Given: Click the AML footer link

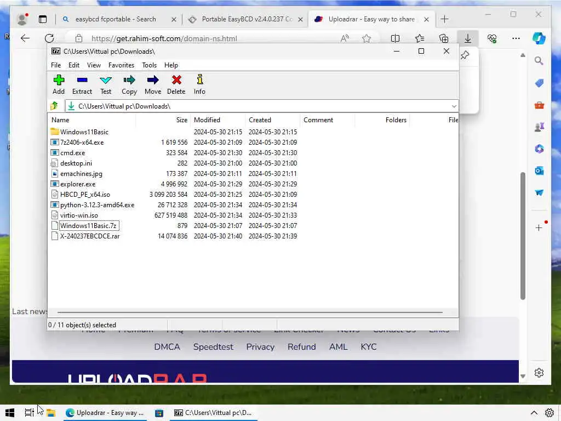Looking at the screenshot, I should tap(338, 347).
